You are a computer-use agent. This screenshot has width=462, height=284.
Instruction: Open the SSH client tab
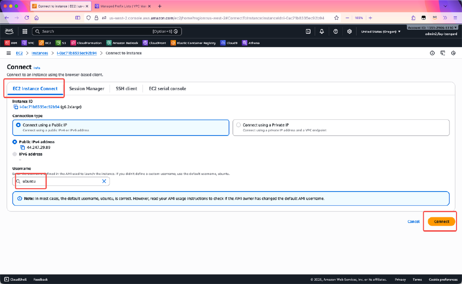(126, 88)
